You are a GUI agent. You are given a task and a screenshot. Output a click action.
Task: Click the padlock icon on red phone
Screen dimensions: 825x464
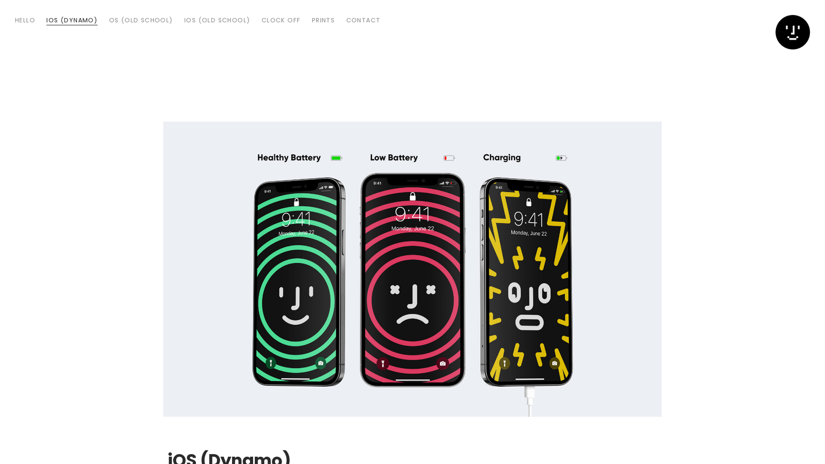(412, 196)
